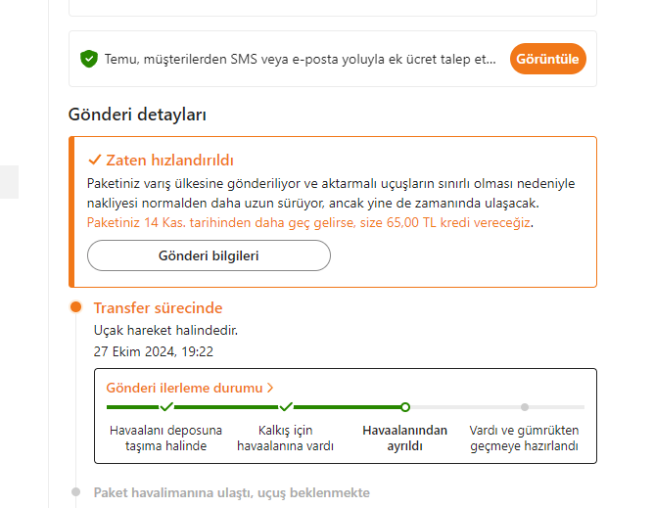Open the Görüntüle button
654x508 pixels.
coord(547,59)
